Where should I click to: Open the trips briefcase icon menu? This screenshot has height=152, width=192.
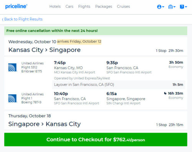coord(170,6)
